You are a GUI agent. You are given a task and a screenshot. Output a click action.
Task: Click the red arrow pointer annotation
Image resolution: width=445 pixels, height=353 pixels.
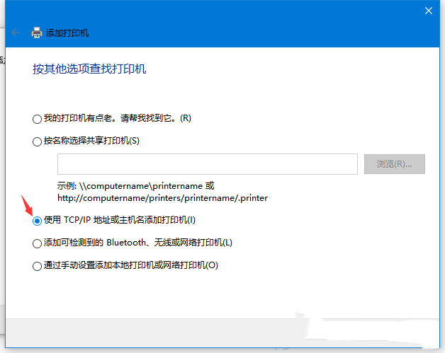(27, 205)
